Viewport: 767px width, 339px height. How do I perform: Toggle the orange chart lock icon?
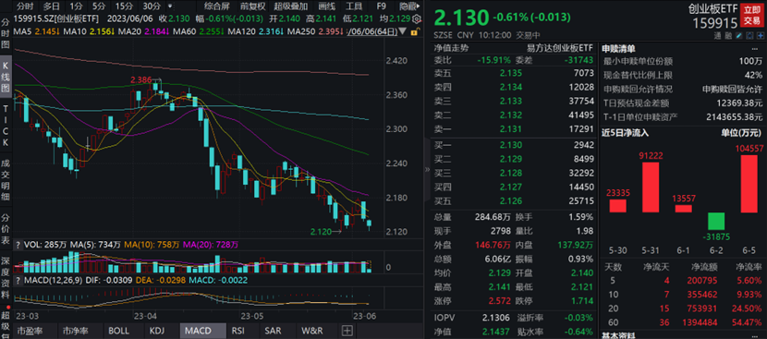click(414, 31)
